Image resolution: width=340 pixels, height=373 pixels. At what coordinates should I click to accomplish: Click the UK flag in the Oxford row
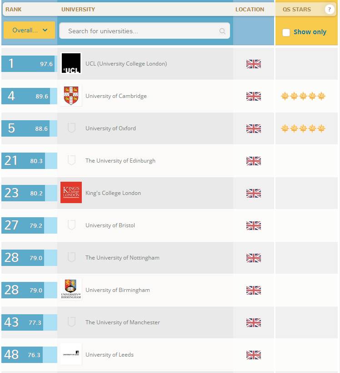[x=254, y=128]
